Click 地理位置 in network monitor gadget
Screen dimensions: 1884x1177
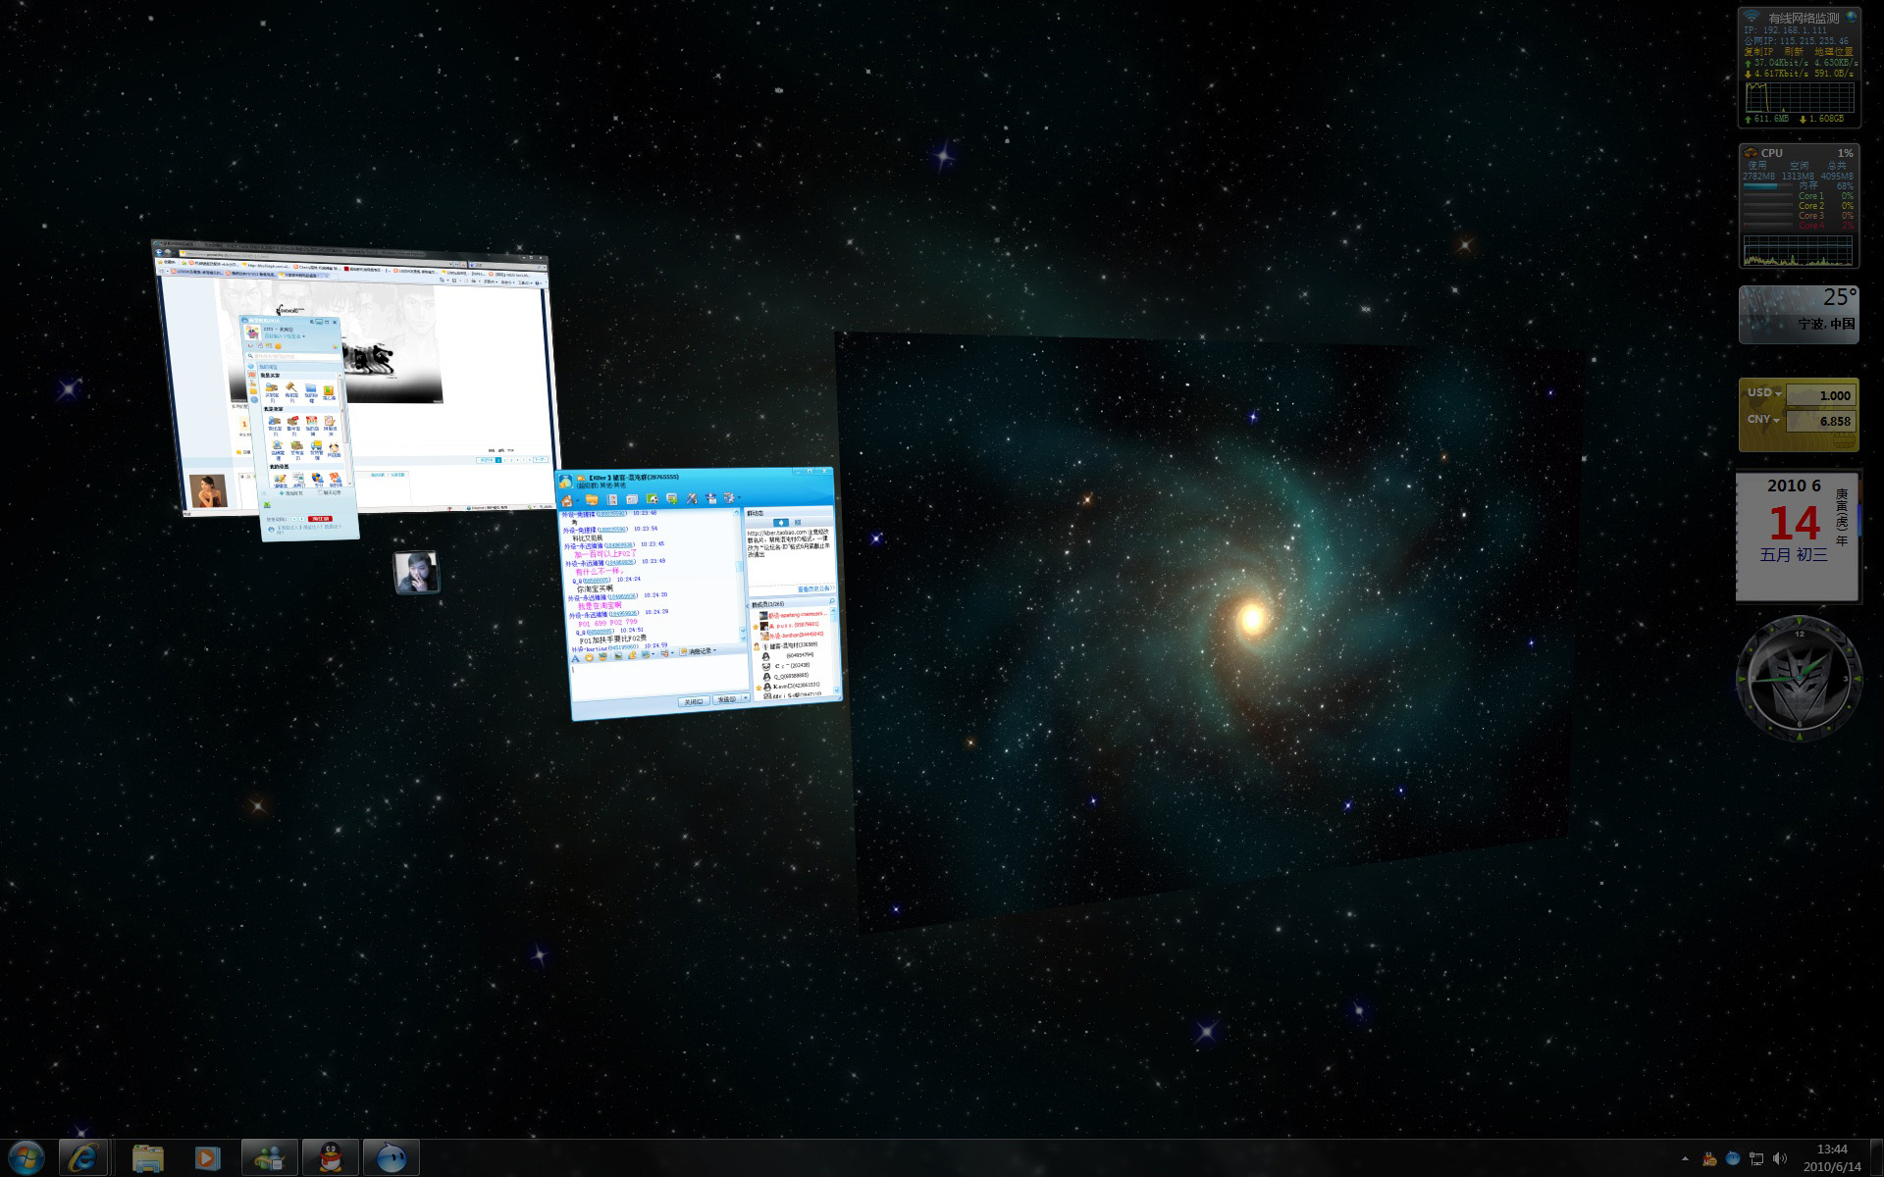(x=1834, y=52)
